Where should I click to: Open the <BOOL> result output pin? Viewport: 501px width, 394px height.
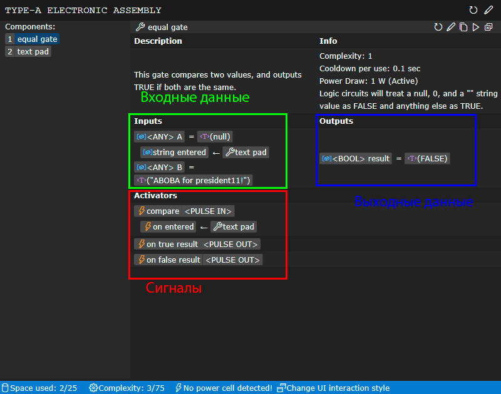point(356,159)
